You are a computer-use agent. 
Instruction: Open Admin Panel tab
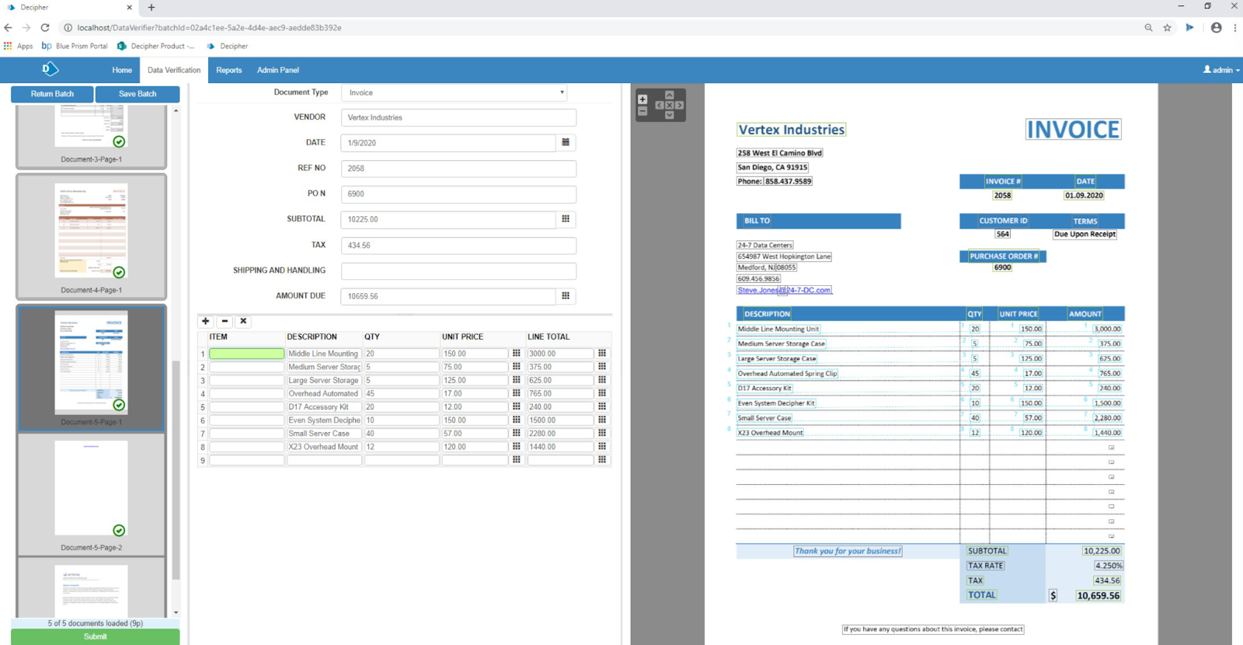point(278,70)
